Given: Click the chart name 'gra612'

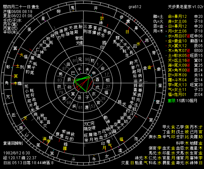Looking at the screenshot, I should [x=135, y=7].
